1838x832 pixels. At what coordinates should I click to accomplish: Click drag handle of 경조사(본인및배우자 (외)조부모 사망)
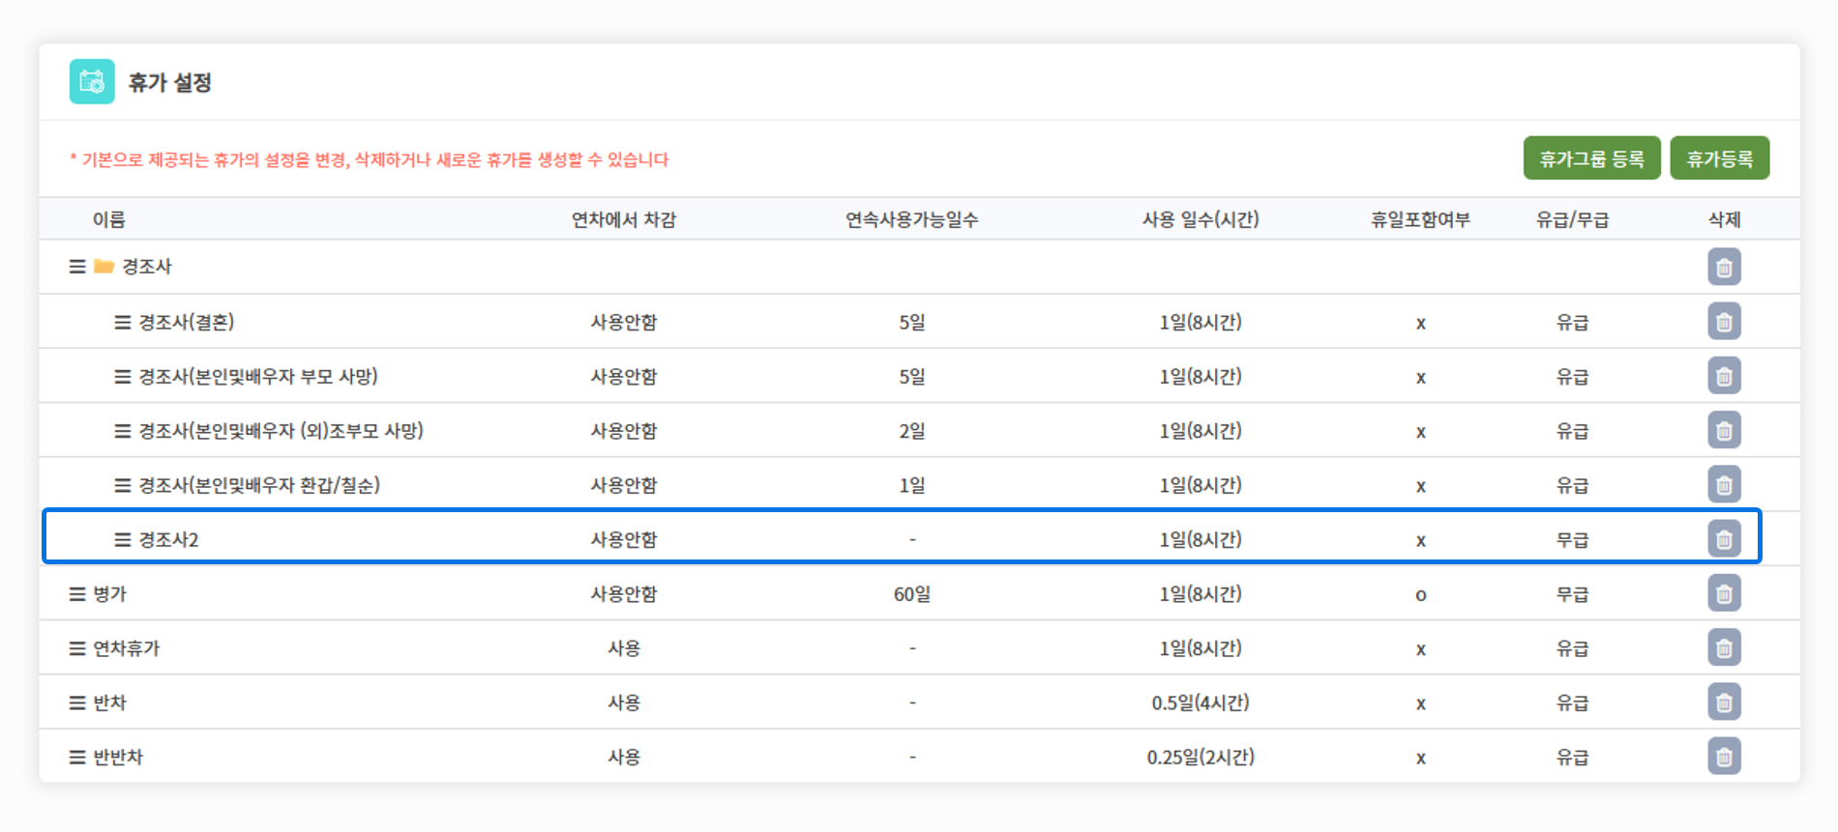point(123,431)
